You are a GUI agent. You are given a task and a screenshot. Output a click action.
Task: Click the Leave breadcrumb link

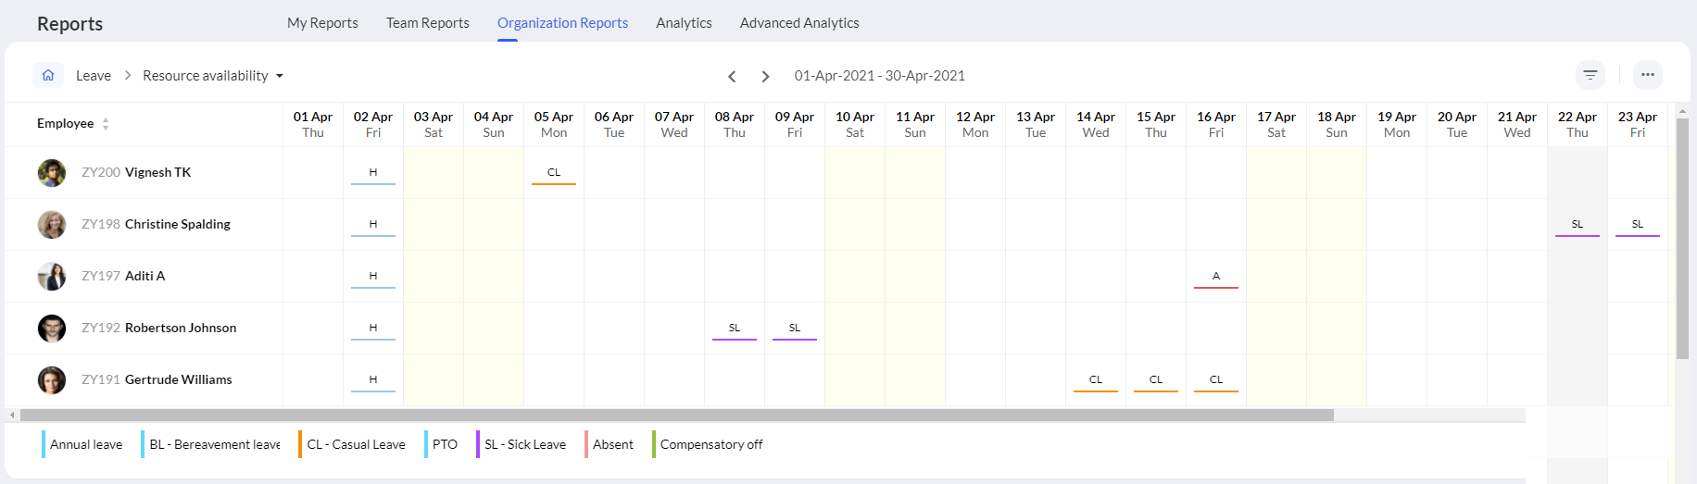(94, 76)
